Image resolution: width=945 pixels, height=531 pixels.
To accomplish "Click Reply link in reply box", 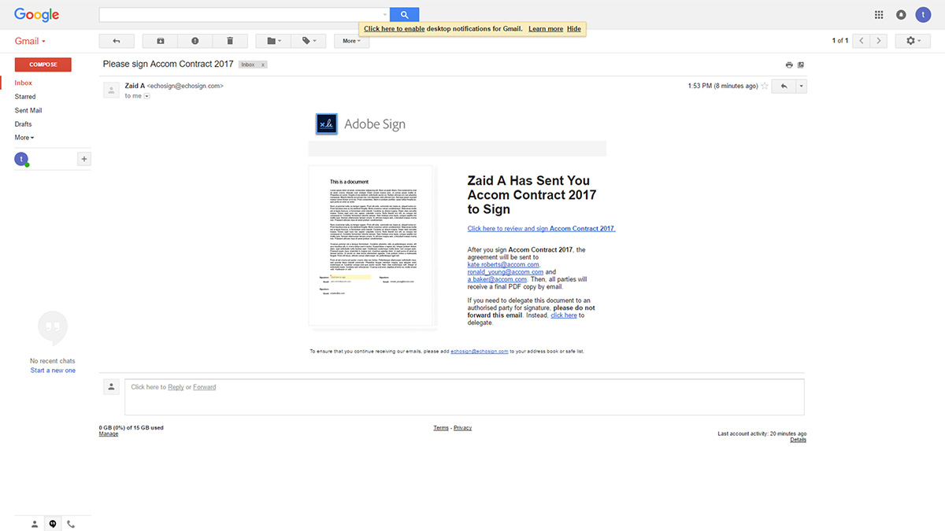I will 176,387.
